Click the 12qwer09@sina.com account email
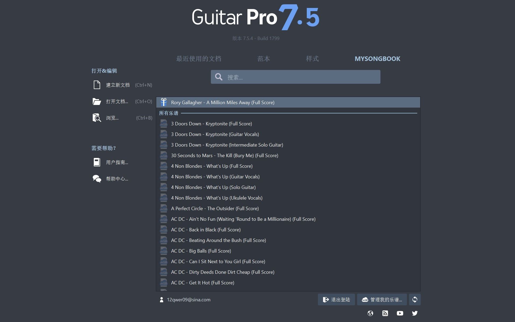This screenshot has height=322, width=515. pyautogui.click(x=189, y=300)
